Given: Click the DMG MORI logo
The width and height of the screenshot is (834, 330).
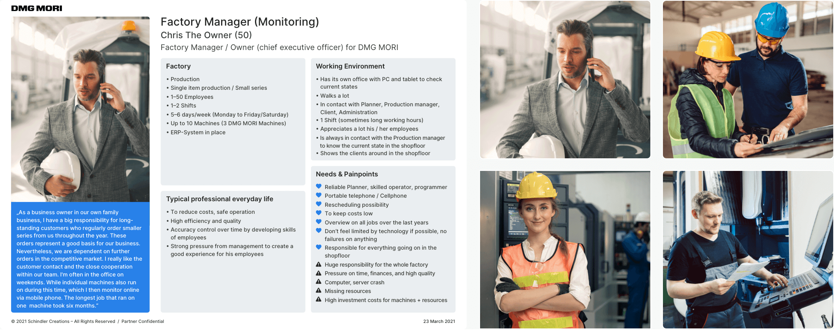Looking at the screenshot, I should point(37,8).
